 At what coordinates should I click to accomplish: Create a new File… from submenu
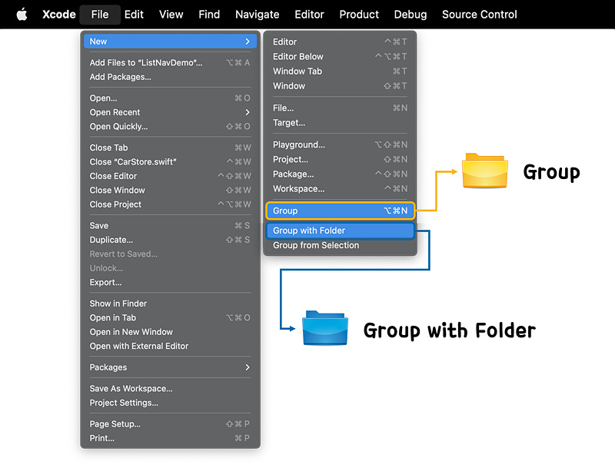[340, 108]
